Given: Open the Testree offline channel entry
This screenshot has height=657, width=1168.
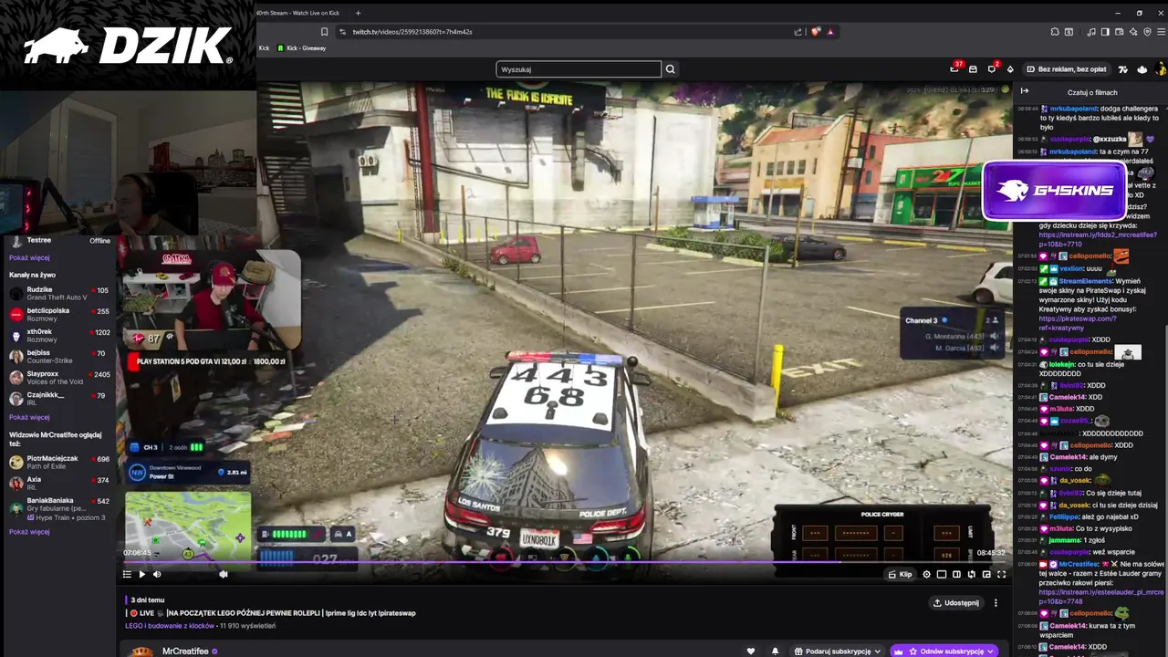Looking at the screenshot, I should click(59, 241).
